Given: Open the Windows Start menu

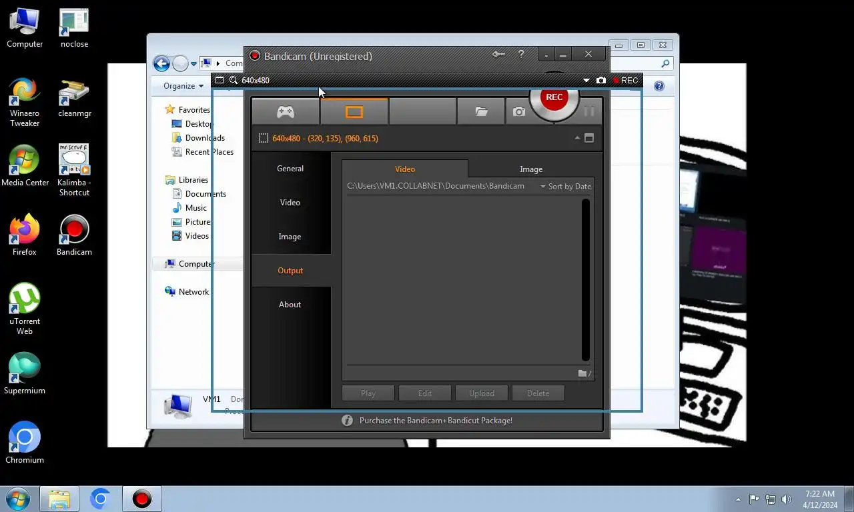Looking at the screenshot, I should (17, 499).
